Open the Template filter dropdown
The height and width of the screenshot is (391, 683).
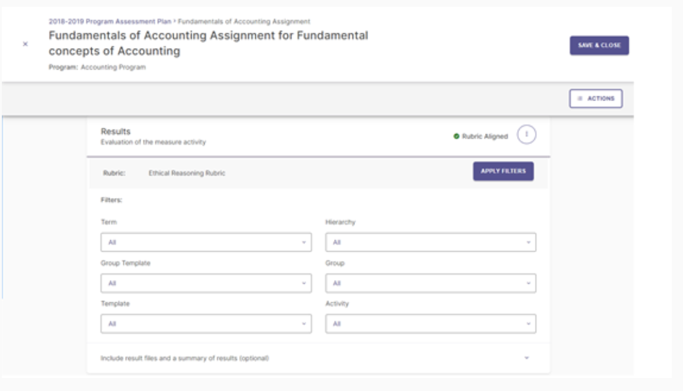point(206,324)
